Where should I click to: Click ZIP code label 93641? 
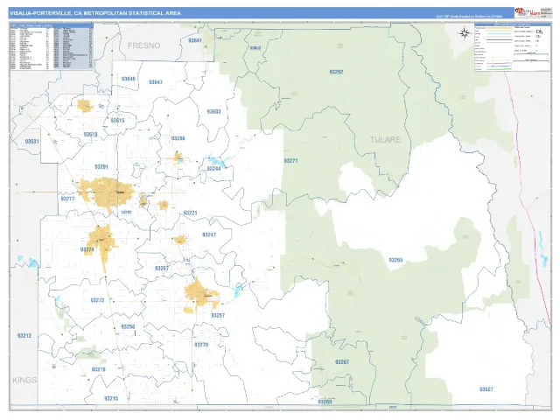[195, 40]
